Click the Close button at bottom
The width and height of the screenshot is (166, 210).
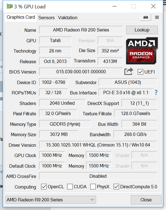tap(146, 200)
